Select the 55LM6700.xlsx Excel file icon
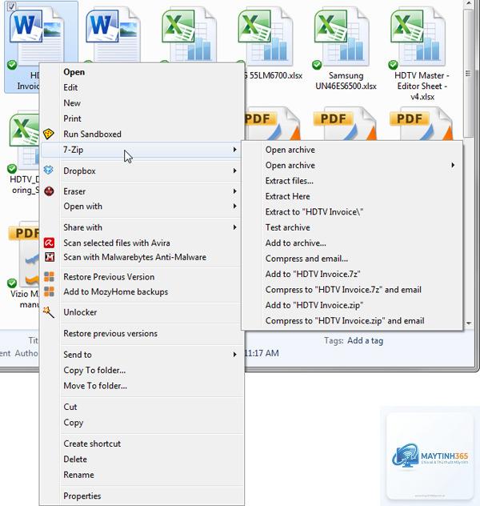 (266, 35)
